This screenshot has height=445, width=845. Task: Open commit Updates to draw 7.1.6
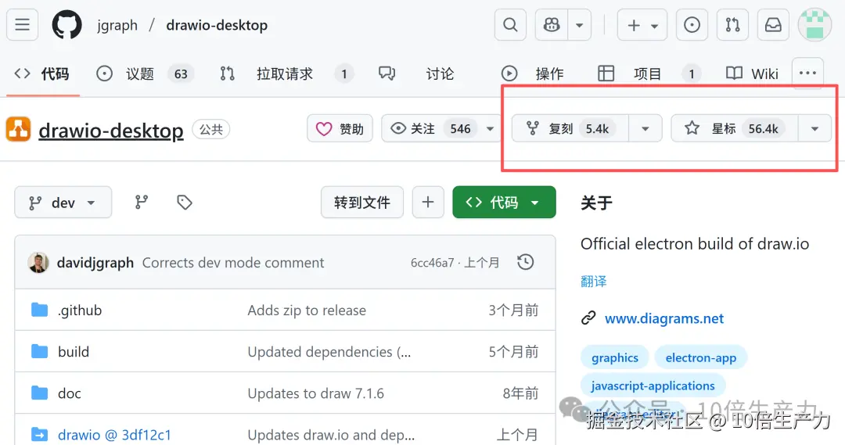coord(316,393)
